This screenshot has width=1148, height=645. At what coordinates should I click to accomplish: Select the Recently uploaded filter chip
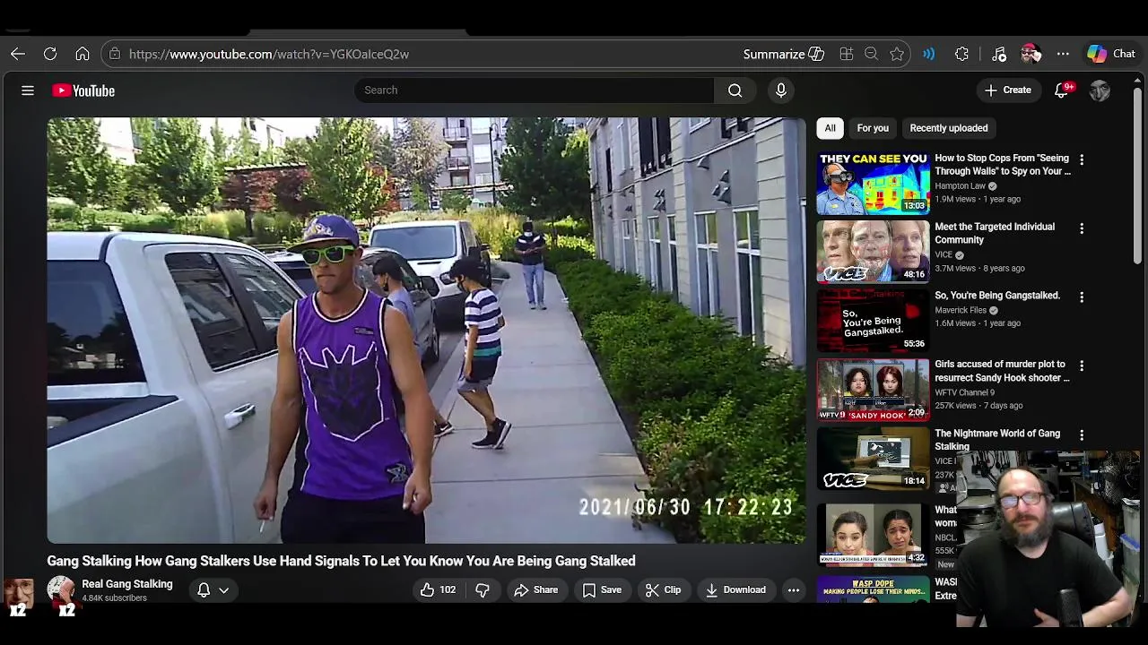point(949,128)
